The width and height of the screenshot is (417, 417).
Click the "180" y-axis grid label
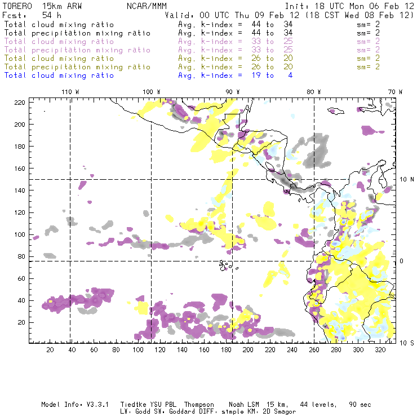(x=20, y=147)
